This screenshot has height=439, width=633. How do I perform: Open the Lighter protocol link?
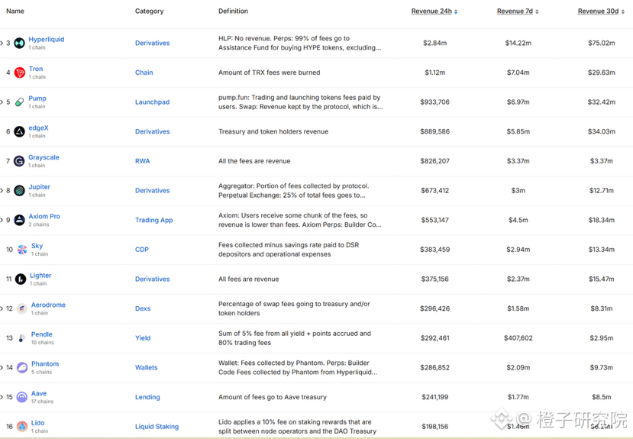point(40,275)
